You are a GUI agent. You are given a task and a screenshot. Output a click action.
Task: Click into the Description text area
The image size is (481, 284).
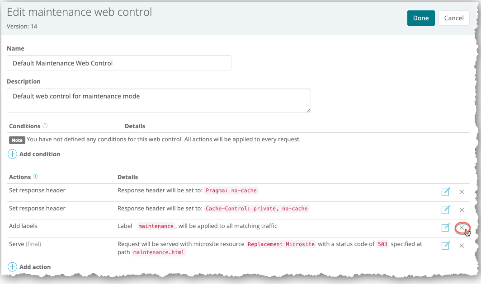click(159, 100)
